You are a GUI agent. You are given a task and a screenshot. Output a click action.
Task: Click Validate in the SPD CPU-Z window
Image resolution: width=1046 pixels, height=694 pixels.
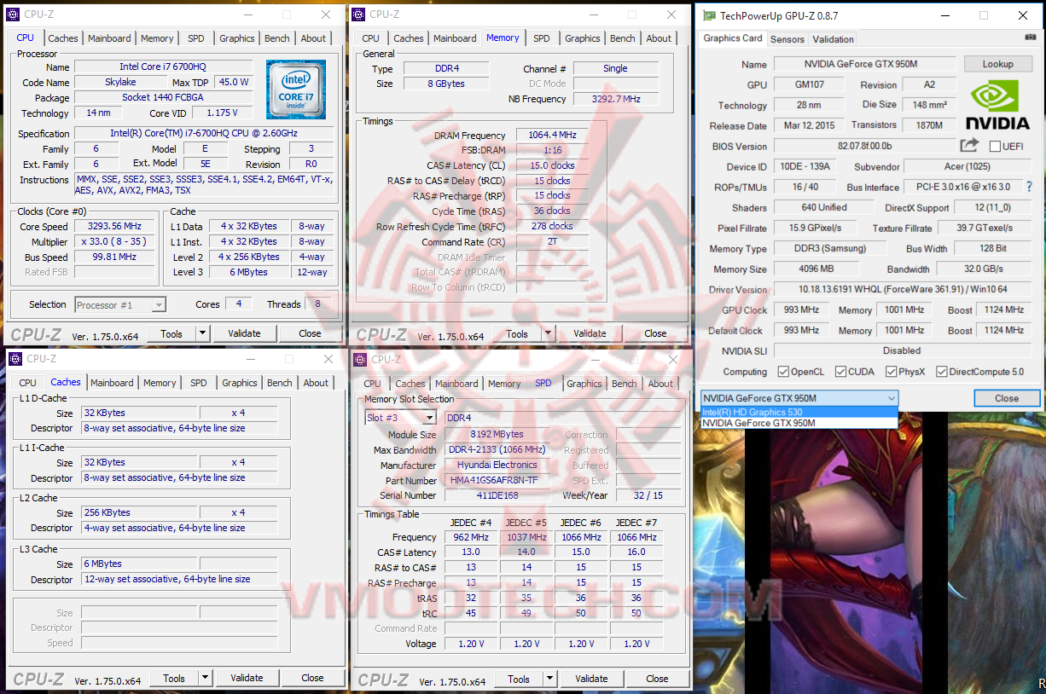591,679
